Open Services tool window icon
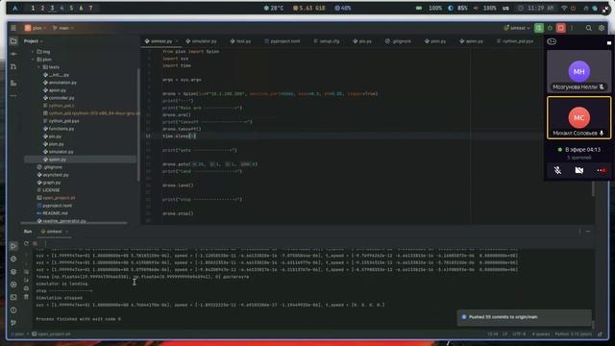Image resolution: width=615 pixels, height=346 pixels. [x=13, y=284]
